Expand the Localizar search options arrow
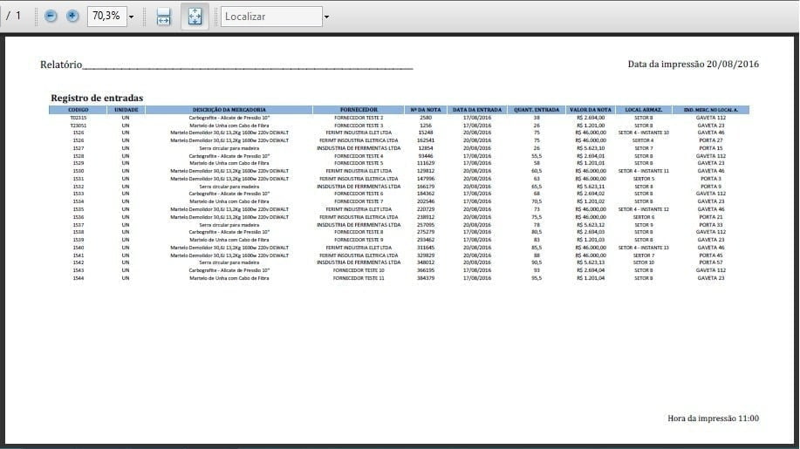 pyautogui.click(x=326, y=17)
